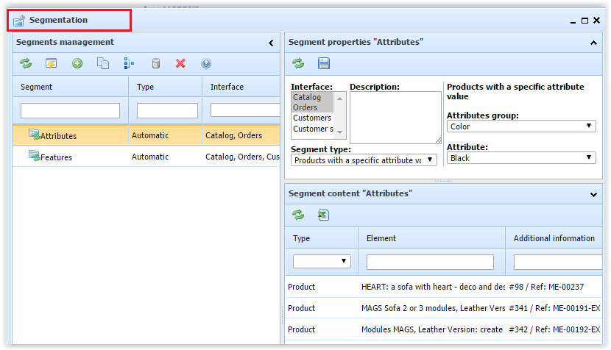
Task: Select Customers in the Interface list
Action: [312, 118]
